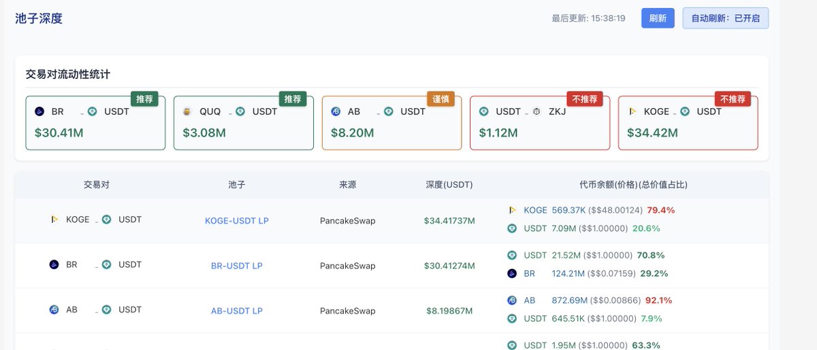Click USDT icon in BR-USDT card

point(92,111)
